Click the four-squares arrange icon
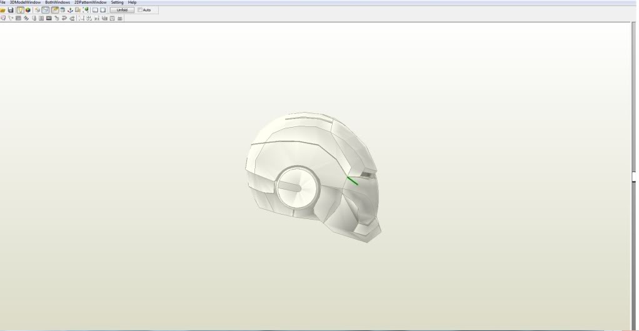Image resolution: width=639 pixels, height=331 pixels. tap(89, 18)
